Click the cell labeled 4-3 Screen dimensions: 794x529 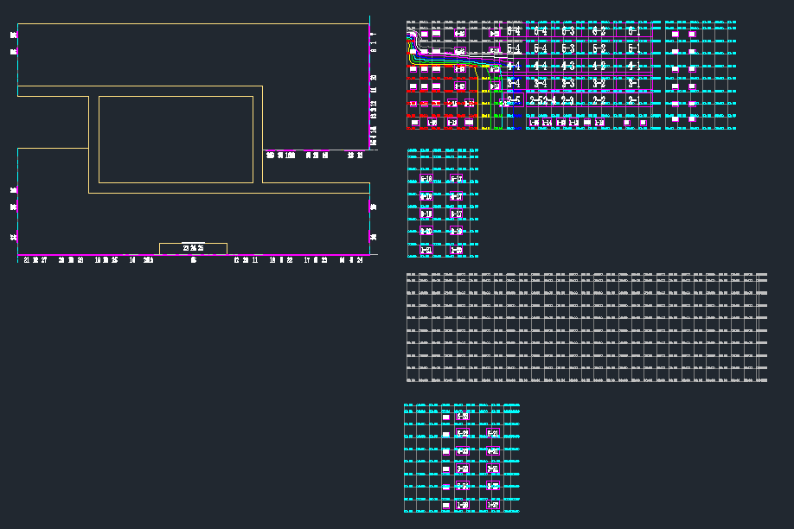tap(568, 66)
